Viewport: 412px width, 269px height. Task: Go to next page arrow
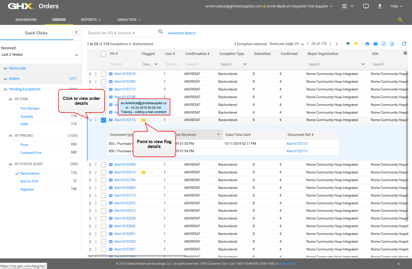click(x=337, y=44)
